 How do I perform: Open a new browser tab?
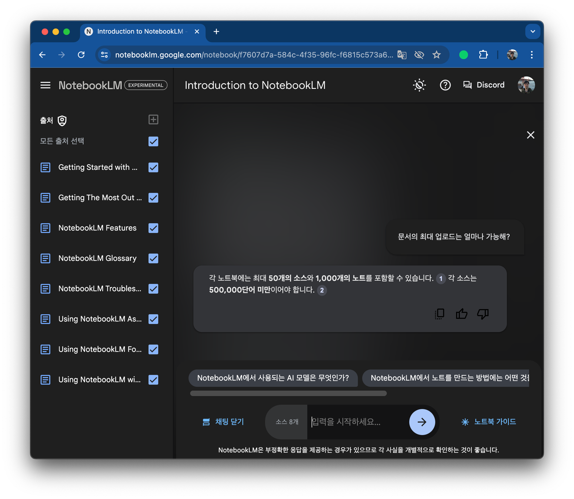[216, 31]
